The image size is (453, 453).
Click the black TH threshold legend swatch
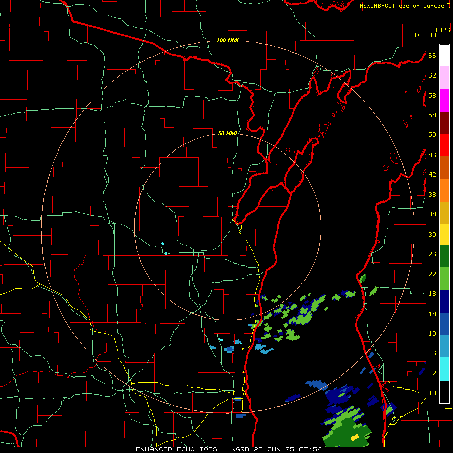(x=444, y=392)
